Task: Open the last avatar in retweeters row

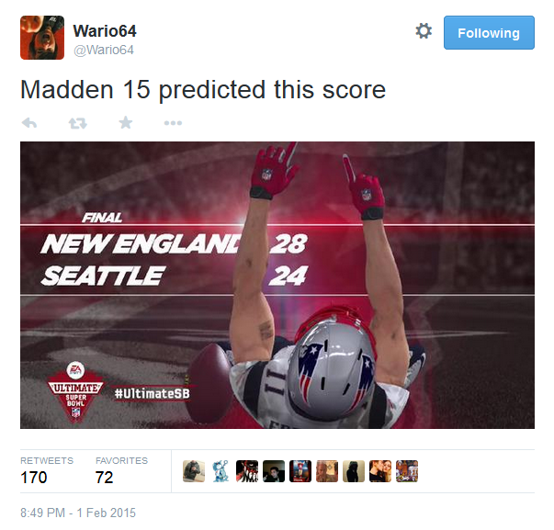Action: tap(407, 471)
